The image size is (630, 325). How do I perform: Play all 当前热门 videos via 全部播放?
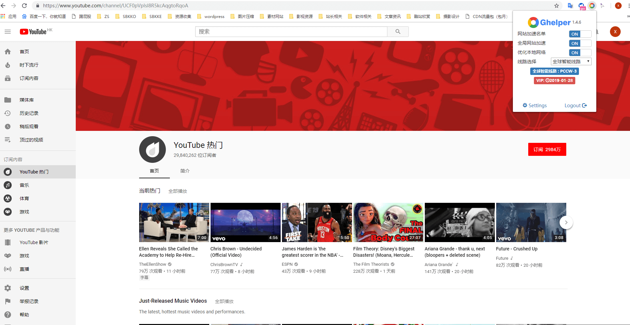(x=178, y=191)
